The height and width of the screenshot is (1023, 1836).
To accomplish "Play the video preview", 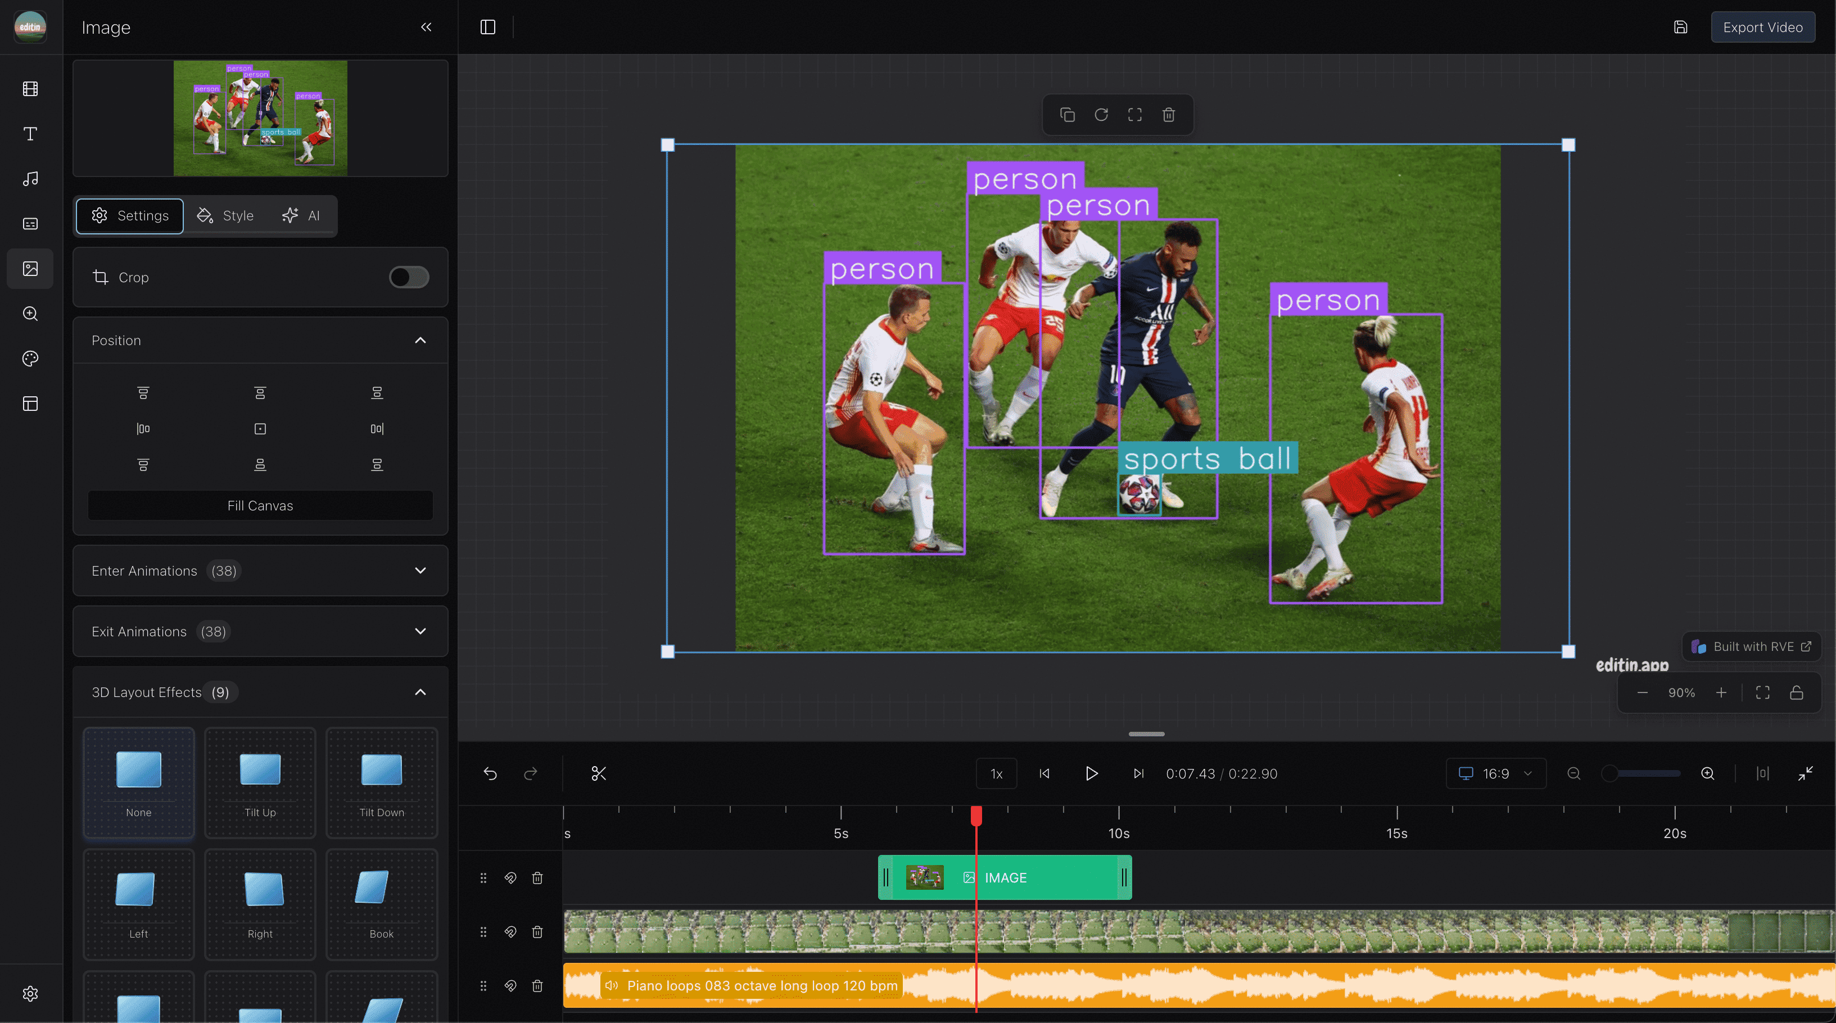I will click(x=1091, y=773).
